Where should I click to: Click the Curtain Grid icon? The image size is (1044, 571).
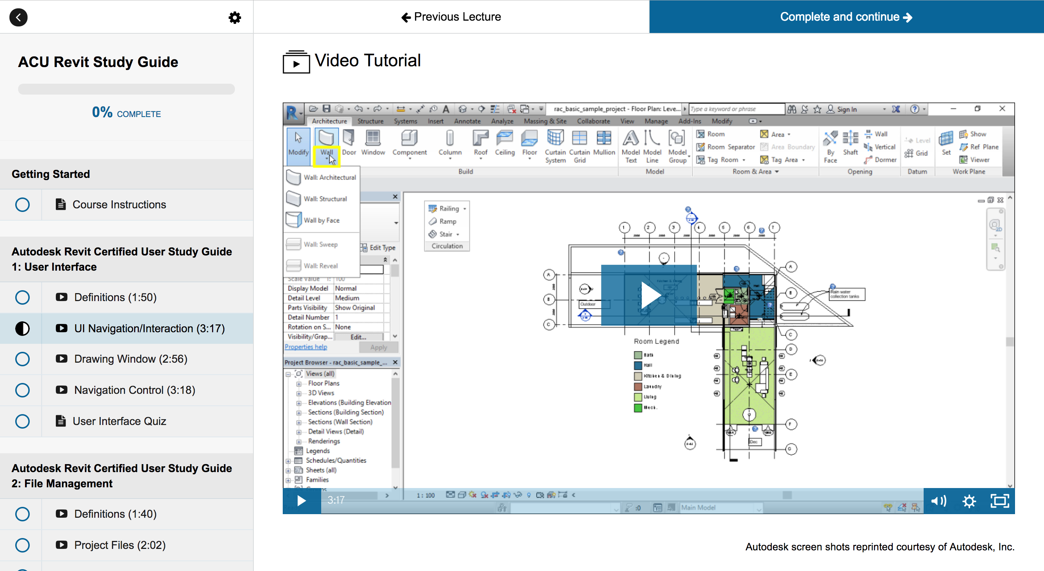580,138
